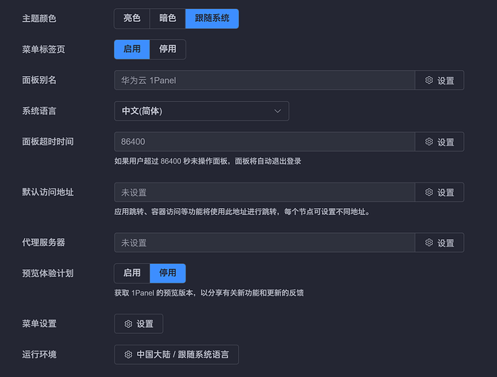The width and height of the screenshot is (497, 377).
Task: Click the hint text about 应用跳转、容器访问
Action: point(242,212)
